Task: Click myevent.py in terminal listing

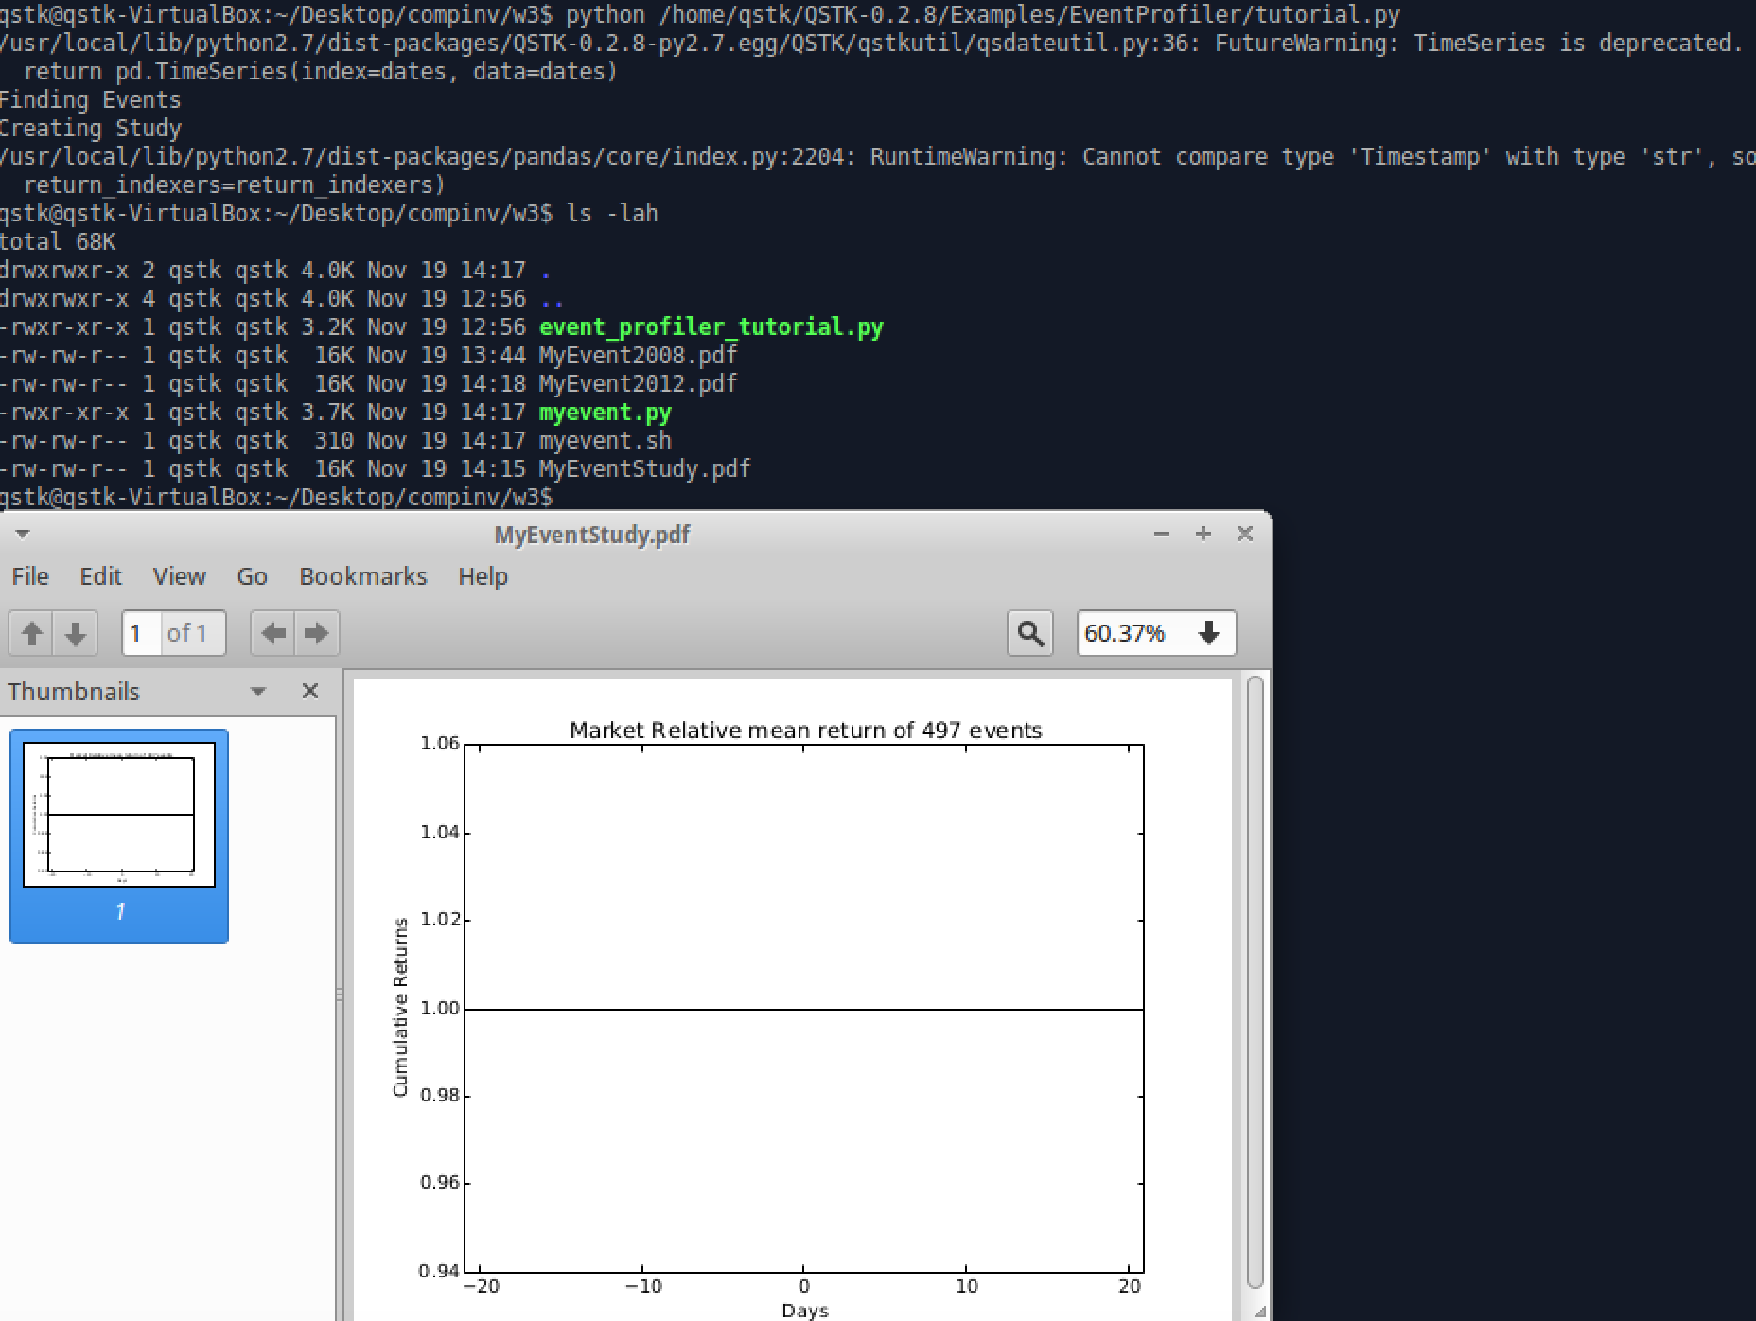Action: click(606, 413)
